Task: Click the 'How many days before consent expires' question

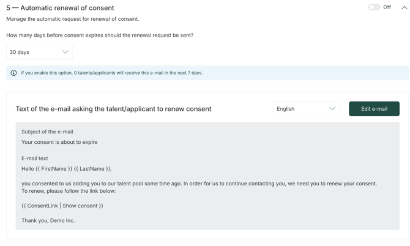Action: coord(100,35)
